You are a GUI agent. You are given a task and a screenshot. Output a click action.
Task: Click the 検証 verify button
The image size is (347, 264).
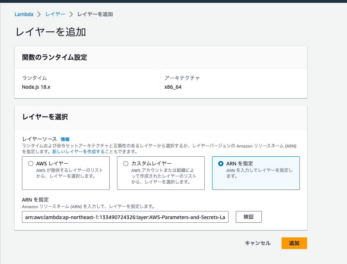tap(249, 217)
